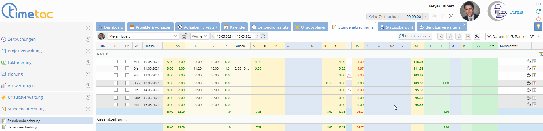Screen dimensions: 543x131
Task: Open the lightbulb tips icon
Action: tap(538, 26)
